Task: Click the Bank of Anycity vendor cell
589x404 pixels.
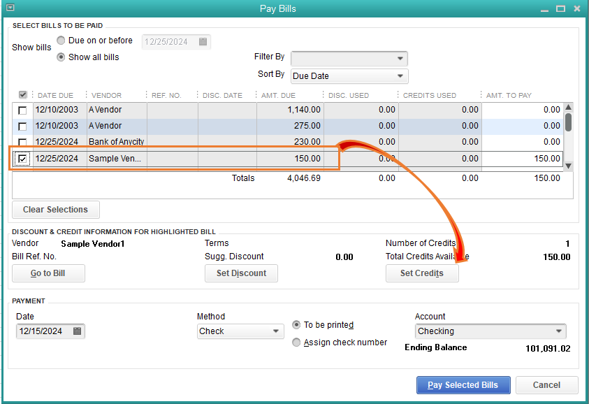Action: click(117, 142)
